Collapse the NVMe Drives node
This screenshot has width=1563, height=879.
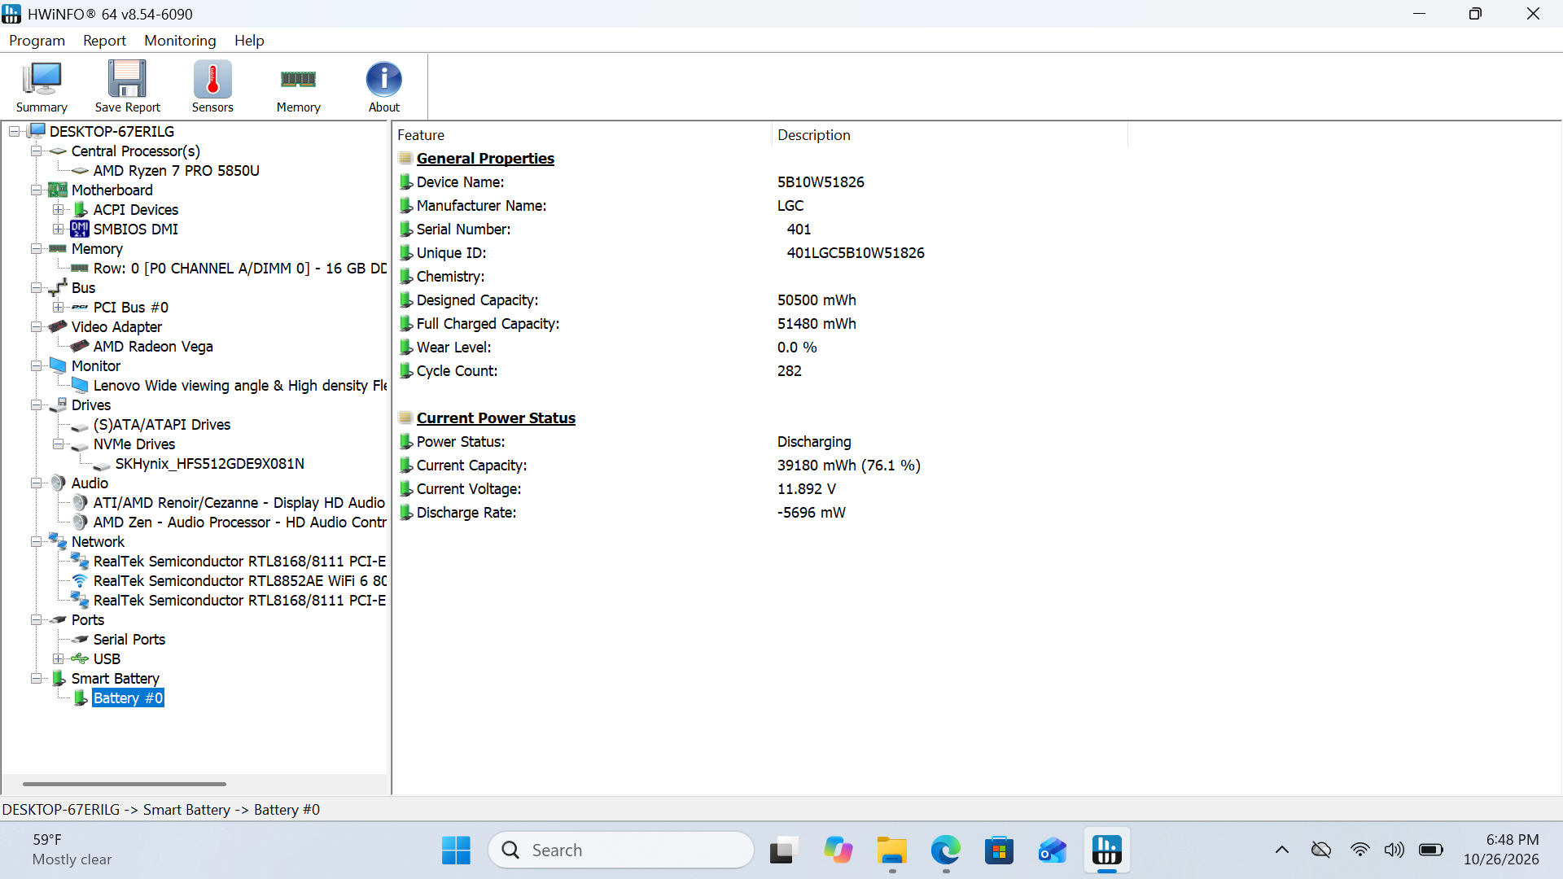[x=59, y=444]
